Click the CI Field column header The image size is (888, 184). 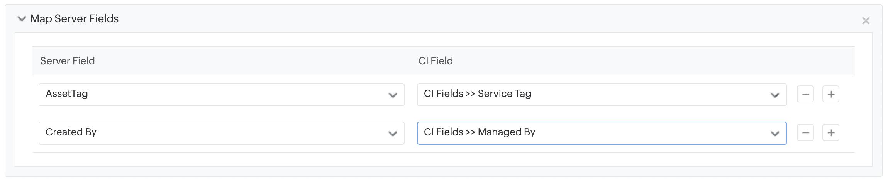[x=436, y=61]
